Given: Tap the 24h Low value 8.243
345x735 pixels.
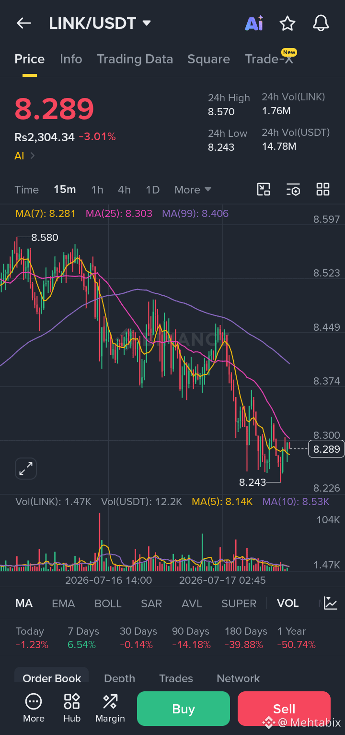Looking at the screenshot, I should tap(221, 147).
